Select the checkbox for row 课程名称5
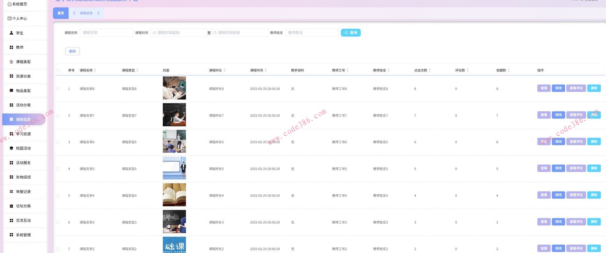 pos(58,169)
